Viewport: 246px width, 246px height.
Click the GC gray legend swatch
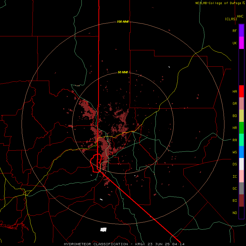click(241, 188)
